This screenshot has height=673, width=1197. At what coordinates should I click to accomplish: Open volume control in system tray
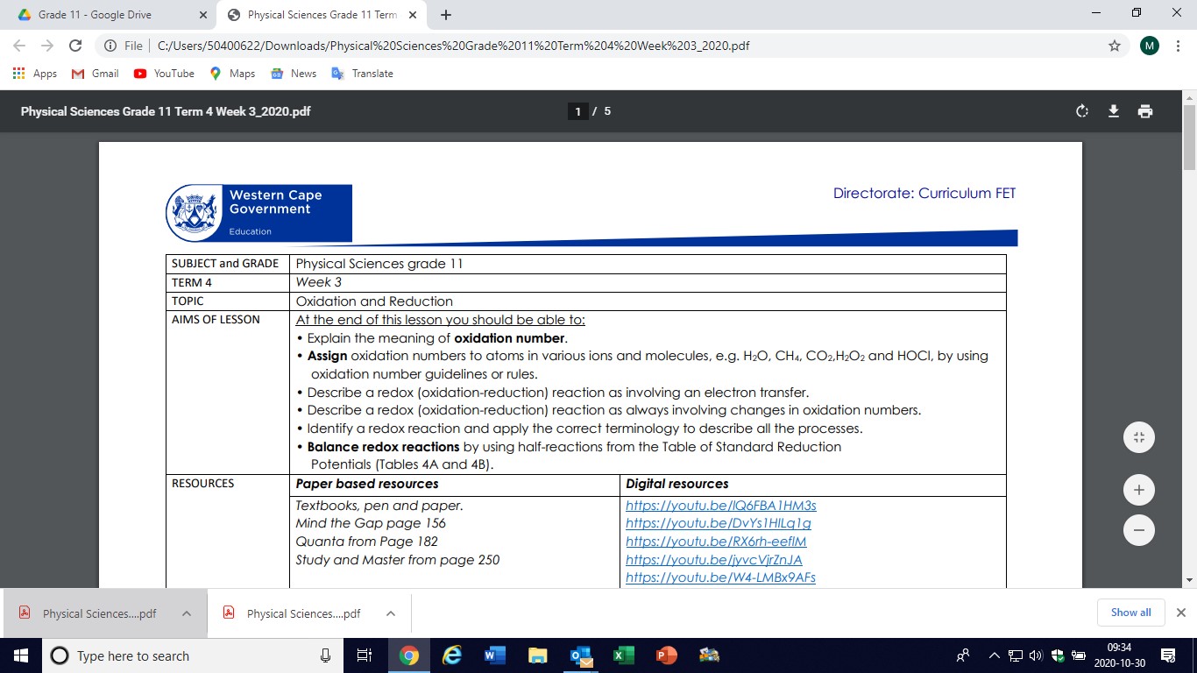(1036, 655)
